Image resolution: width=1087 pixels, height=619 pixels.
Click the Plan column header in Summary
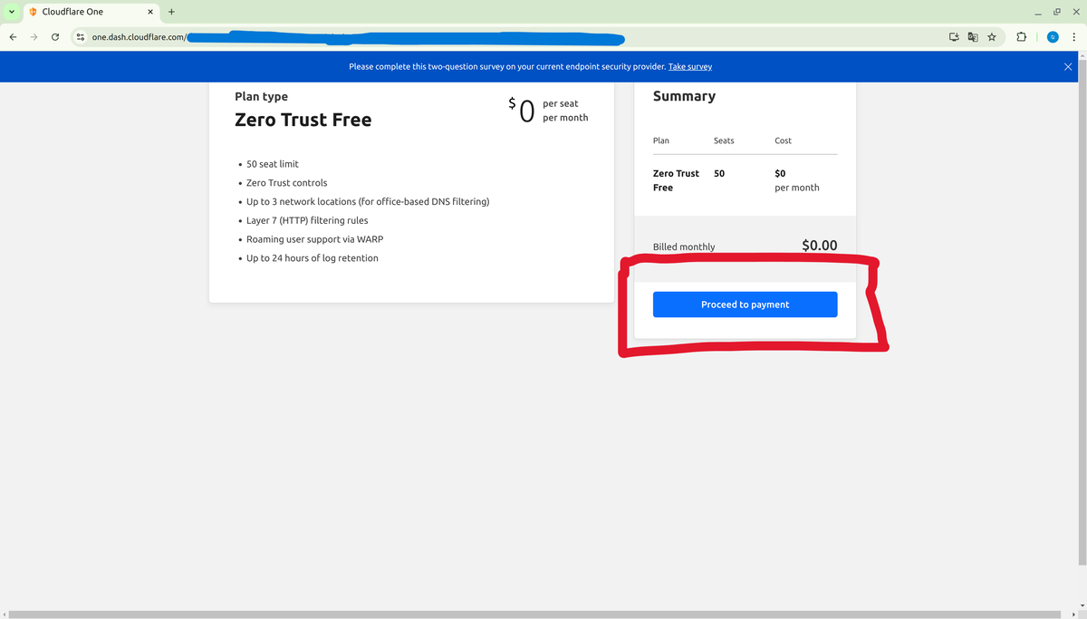click(x=661, y=140)
